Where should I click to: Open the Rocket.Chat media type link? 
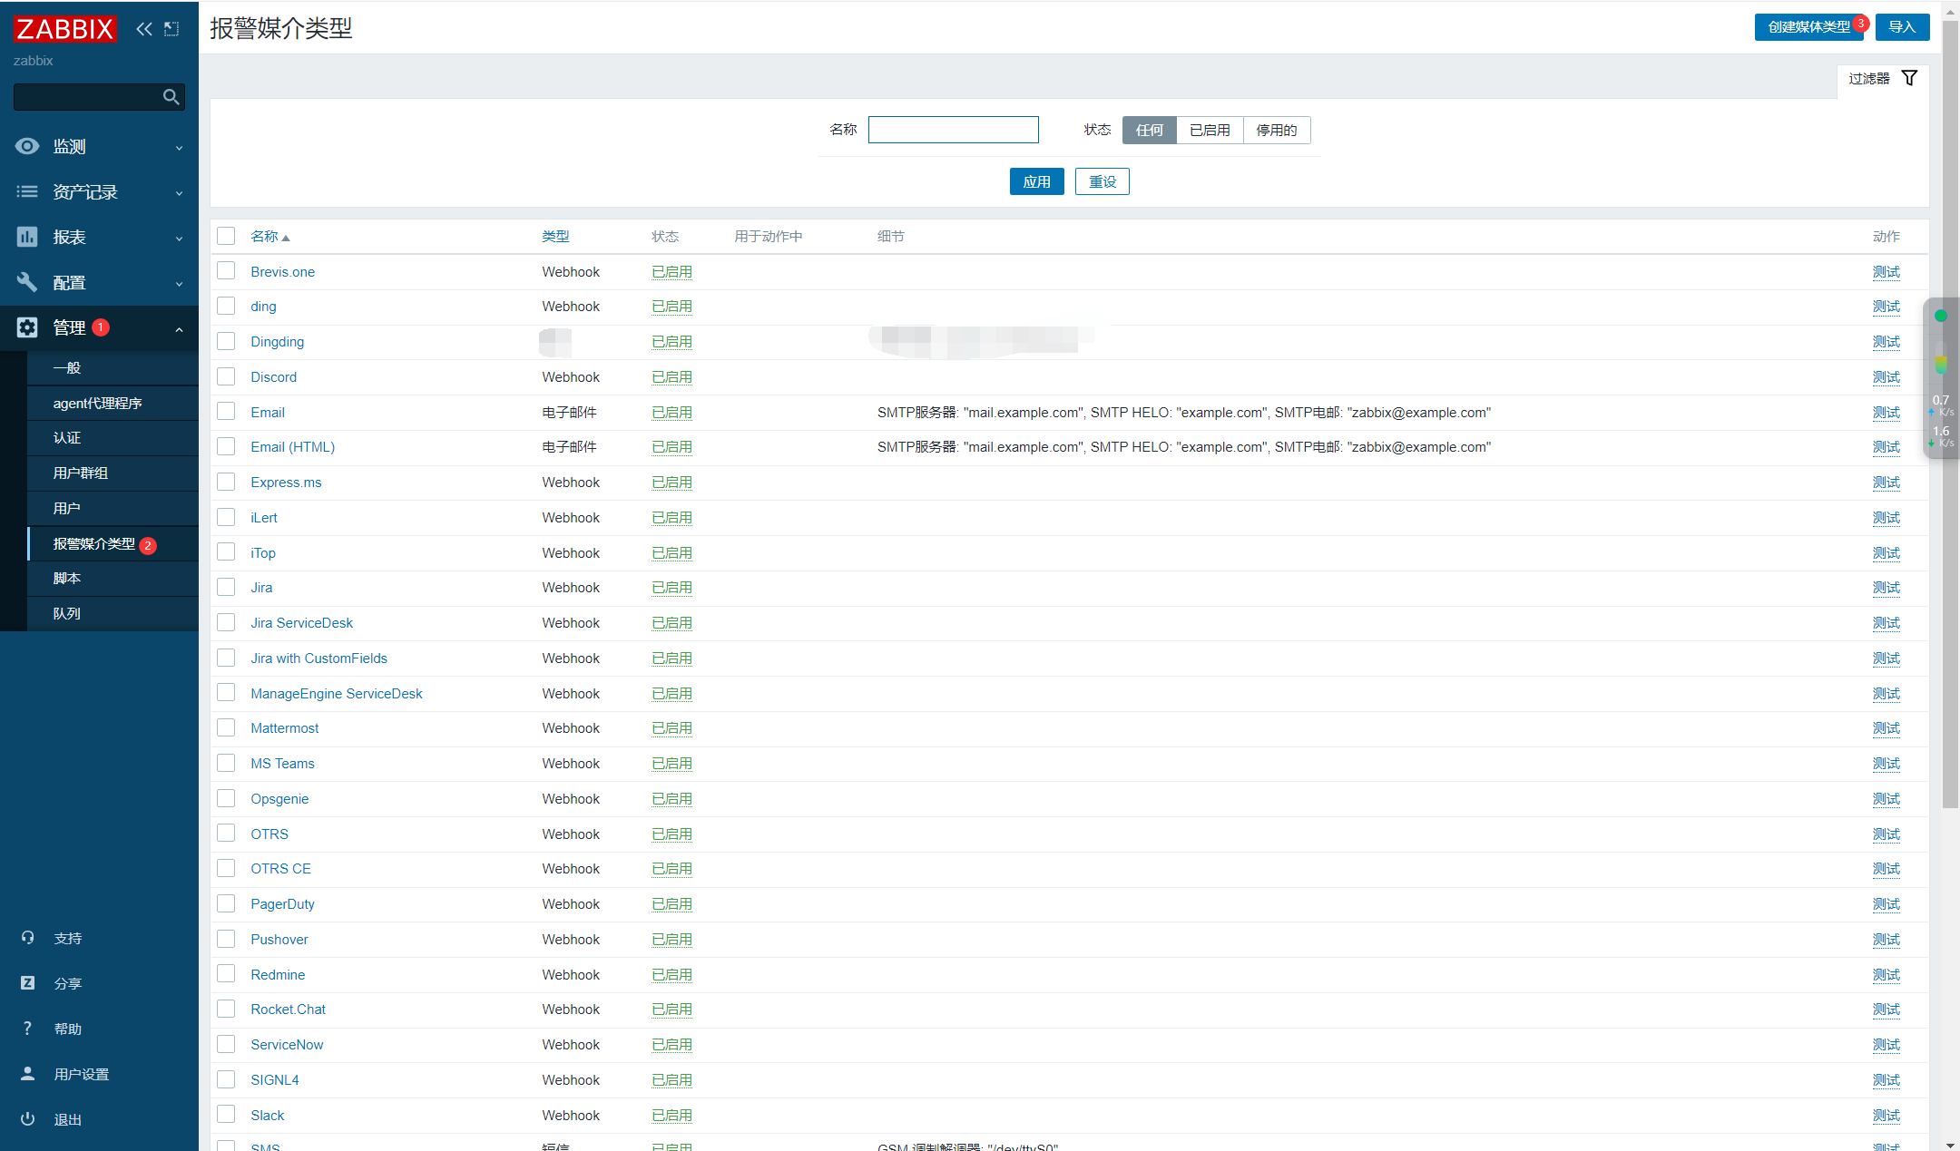click(x=288, y=1009)
